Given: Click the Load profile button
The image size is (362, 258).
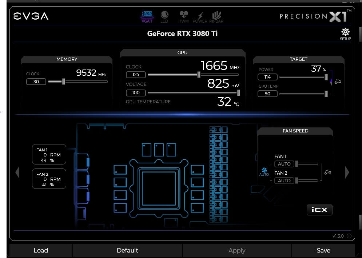Looking at the screenshot, I should point(41,250).
